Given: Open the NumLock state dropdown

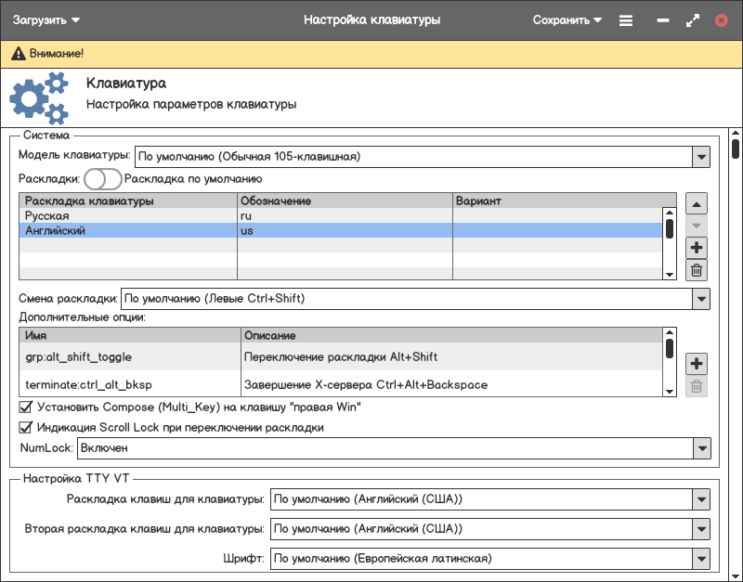Looking at the screenshot, I should (x=700, y=448).
